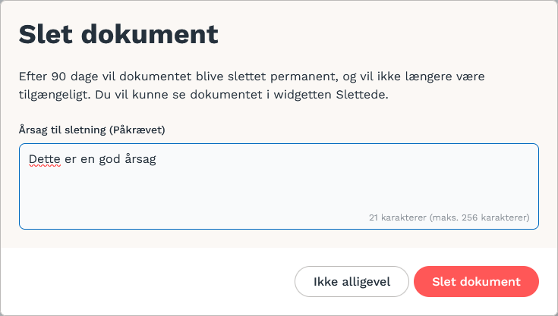Click the underlined word Dette
558x316 pixels.
(45, 159)
